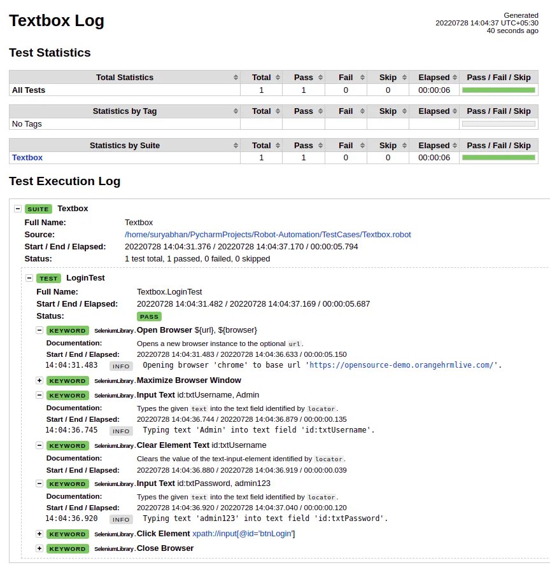Click the INFO badge in Open Browser log
The image size is (550, 570).
pyautogui.click(x=121, y=366)
